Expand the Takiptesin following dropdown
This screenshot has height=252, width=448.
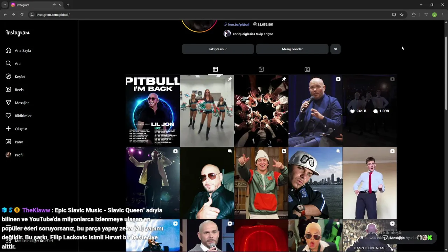pyautogui.click(x=218, y=49)
